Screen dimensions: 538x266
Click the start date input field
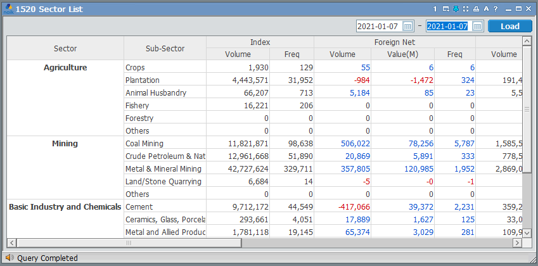pos(378,26)
